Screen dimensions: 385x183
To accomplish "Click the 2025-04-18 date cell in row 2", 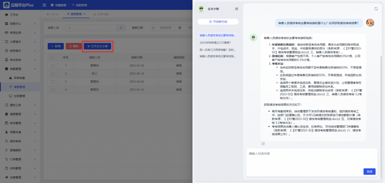I will click(x=136, y=73).
